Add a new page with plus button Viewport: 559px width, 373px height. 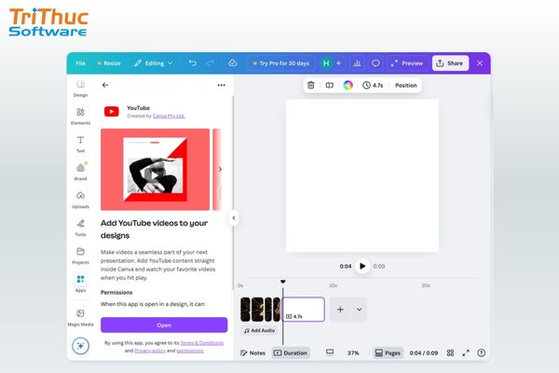click(x=340, y=309)
